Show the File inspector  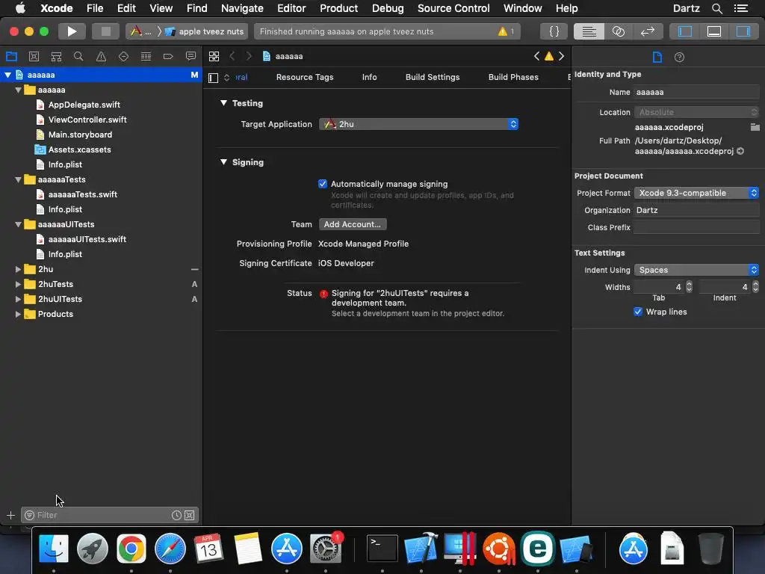pyautogui.click(x=657, y=57)
